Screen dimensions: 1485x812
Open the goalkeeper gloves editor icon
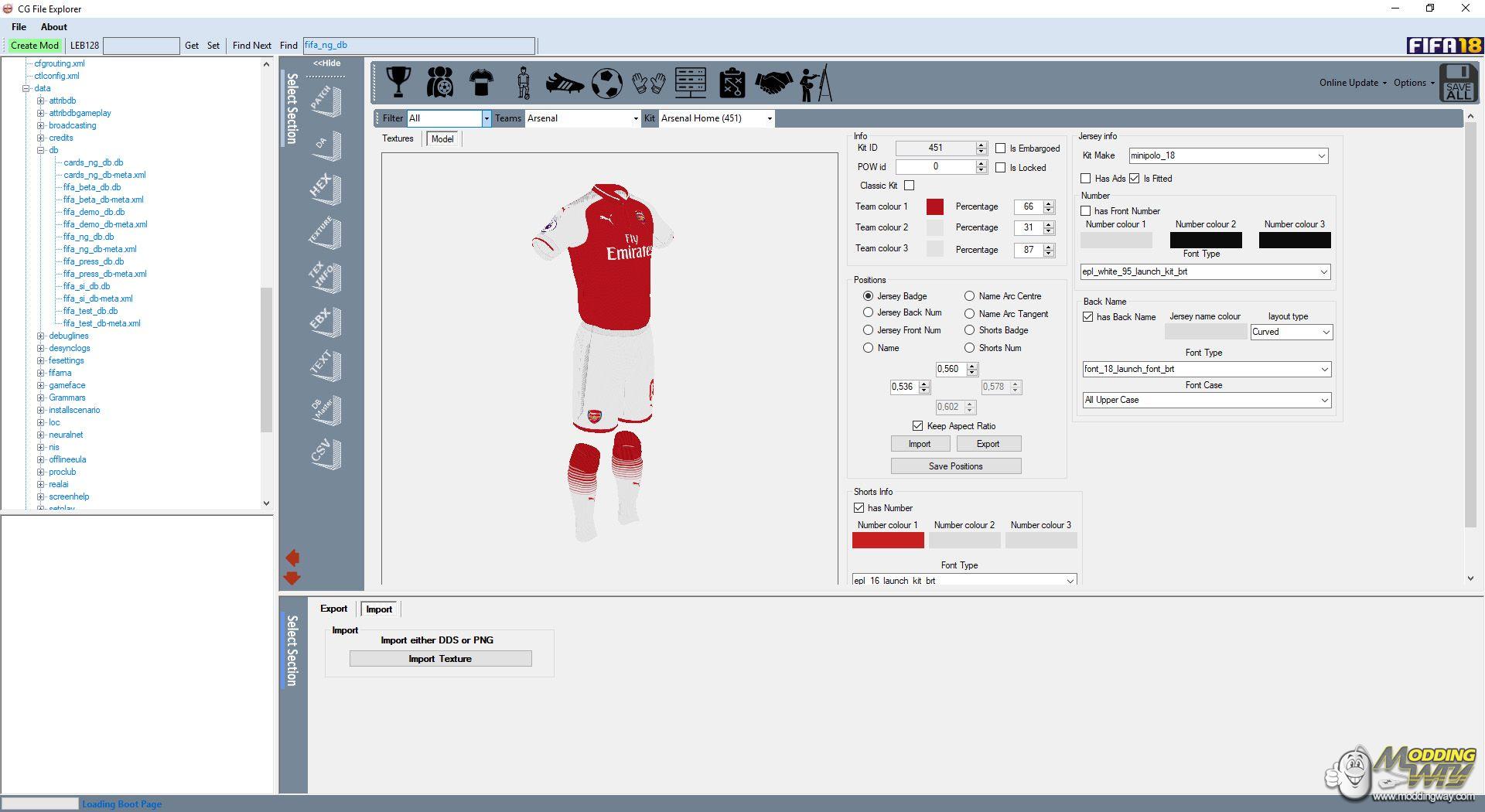pyautogui.click(x=648, y=83)
